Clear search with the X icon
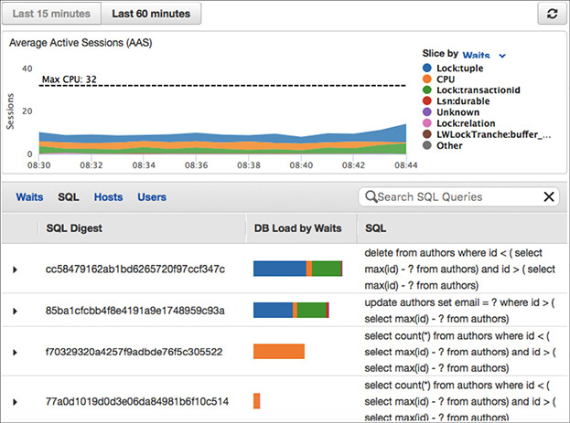 click(549, 196)
